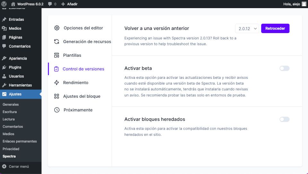The image size is (308, 174).
Task: Select the Ajustes menu item
Action: pyautogui.click(x=21, y=94)
